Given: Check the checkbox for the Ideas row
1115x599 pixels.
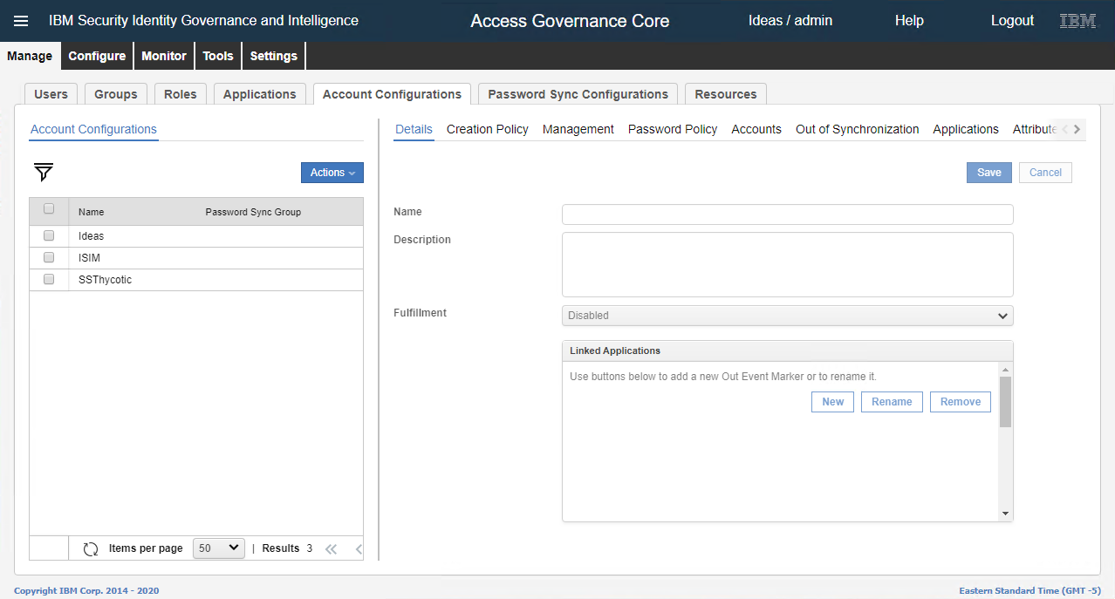Looking at the screenshot, I should [x=49, y=235].
